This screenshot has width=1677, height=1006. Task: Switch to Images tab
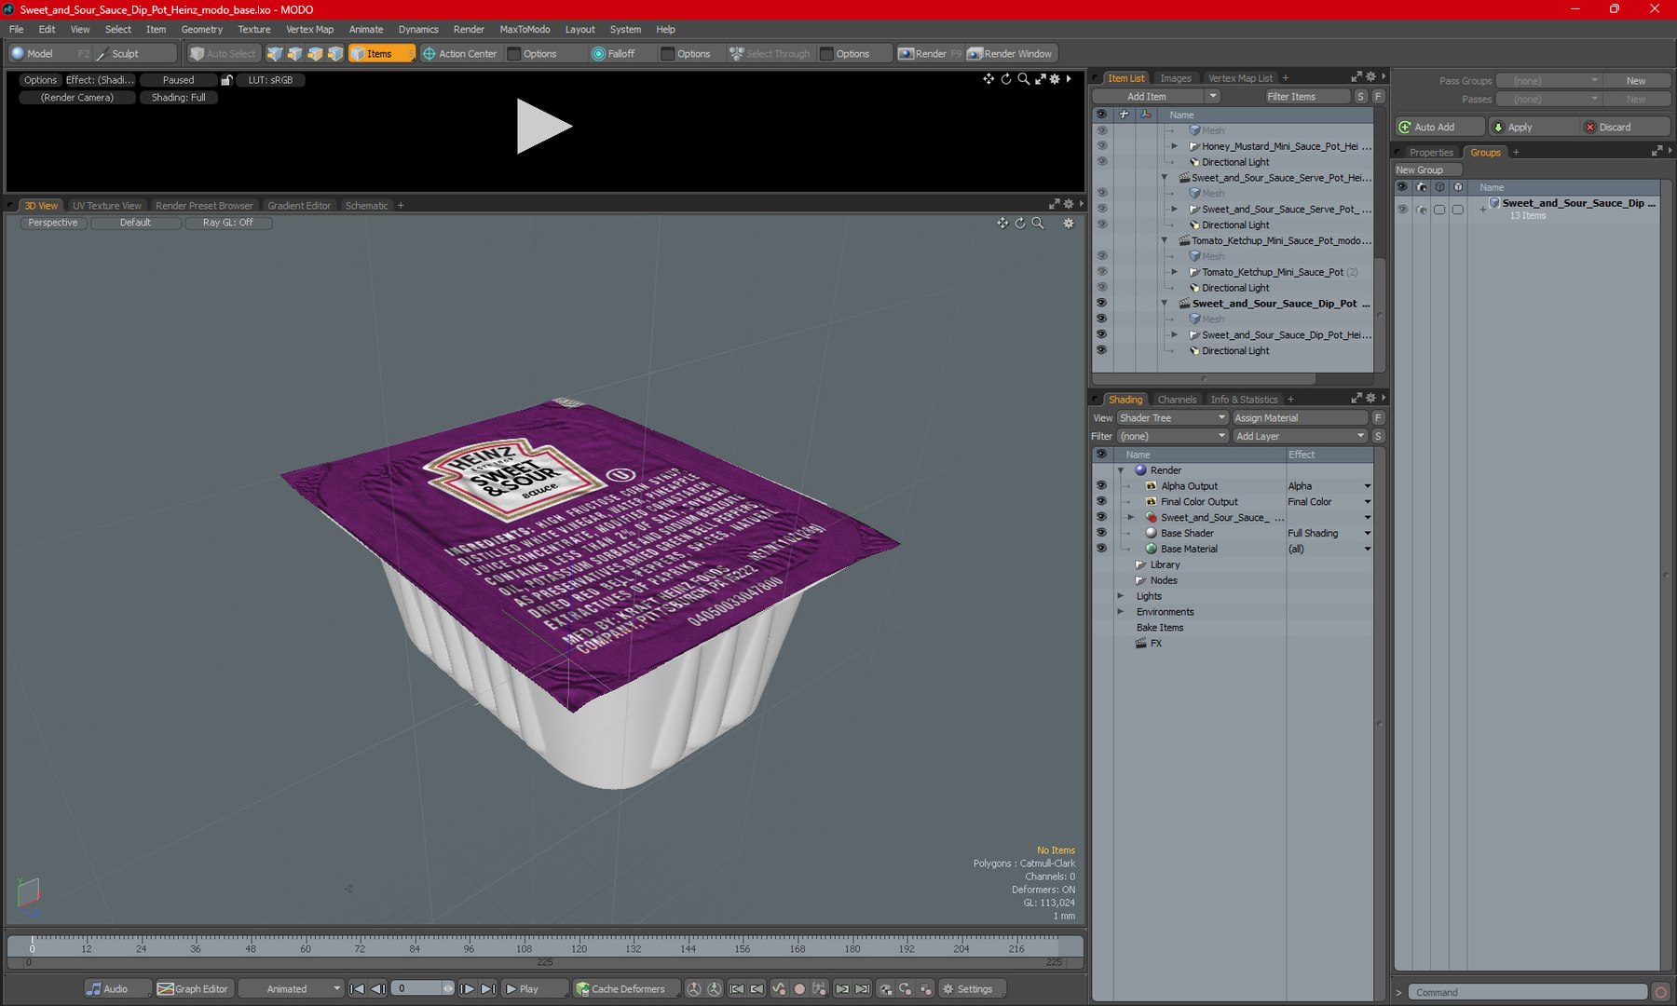click(1175, 78)
